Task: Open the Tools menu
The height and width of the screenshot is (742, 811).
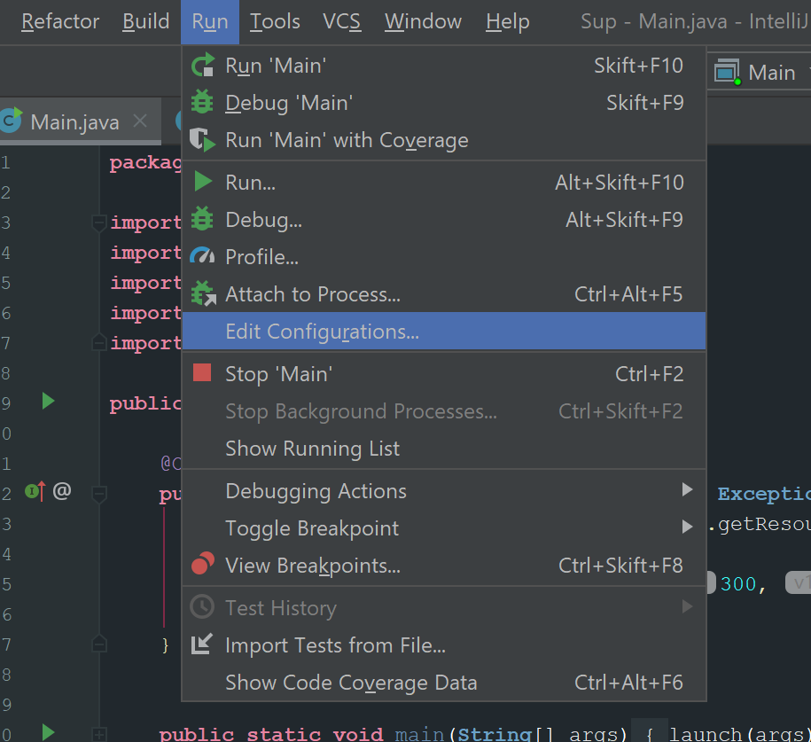Action: tap(275, 21)
